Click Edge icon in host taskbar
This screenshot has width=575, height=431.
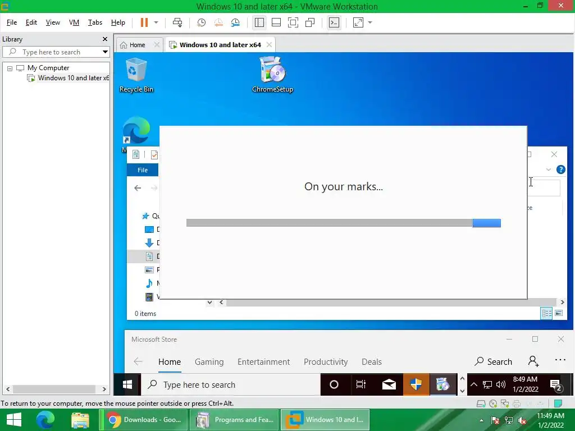click(45, 420)
